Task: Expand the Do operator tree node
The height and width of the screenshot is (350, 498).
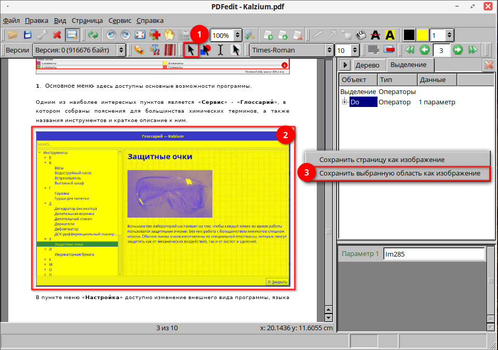Action: (344, 102)
